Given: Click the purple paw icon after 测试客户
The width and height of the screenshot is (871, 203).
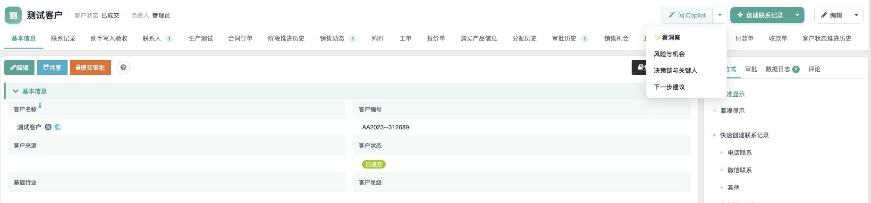Looking at the screenshot, I should (x=48, y=127).
